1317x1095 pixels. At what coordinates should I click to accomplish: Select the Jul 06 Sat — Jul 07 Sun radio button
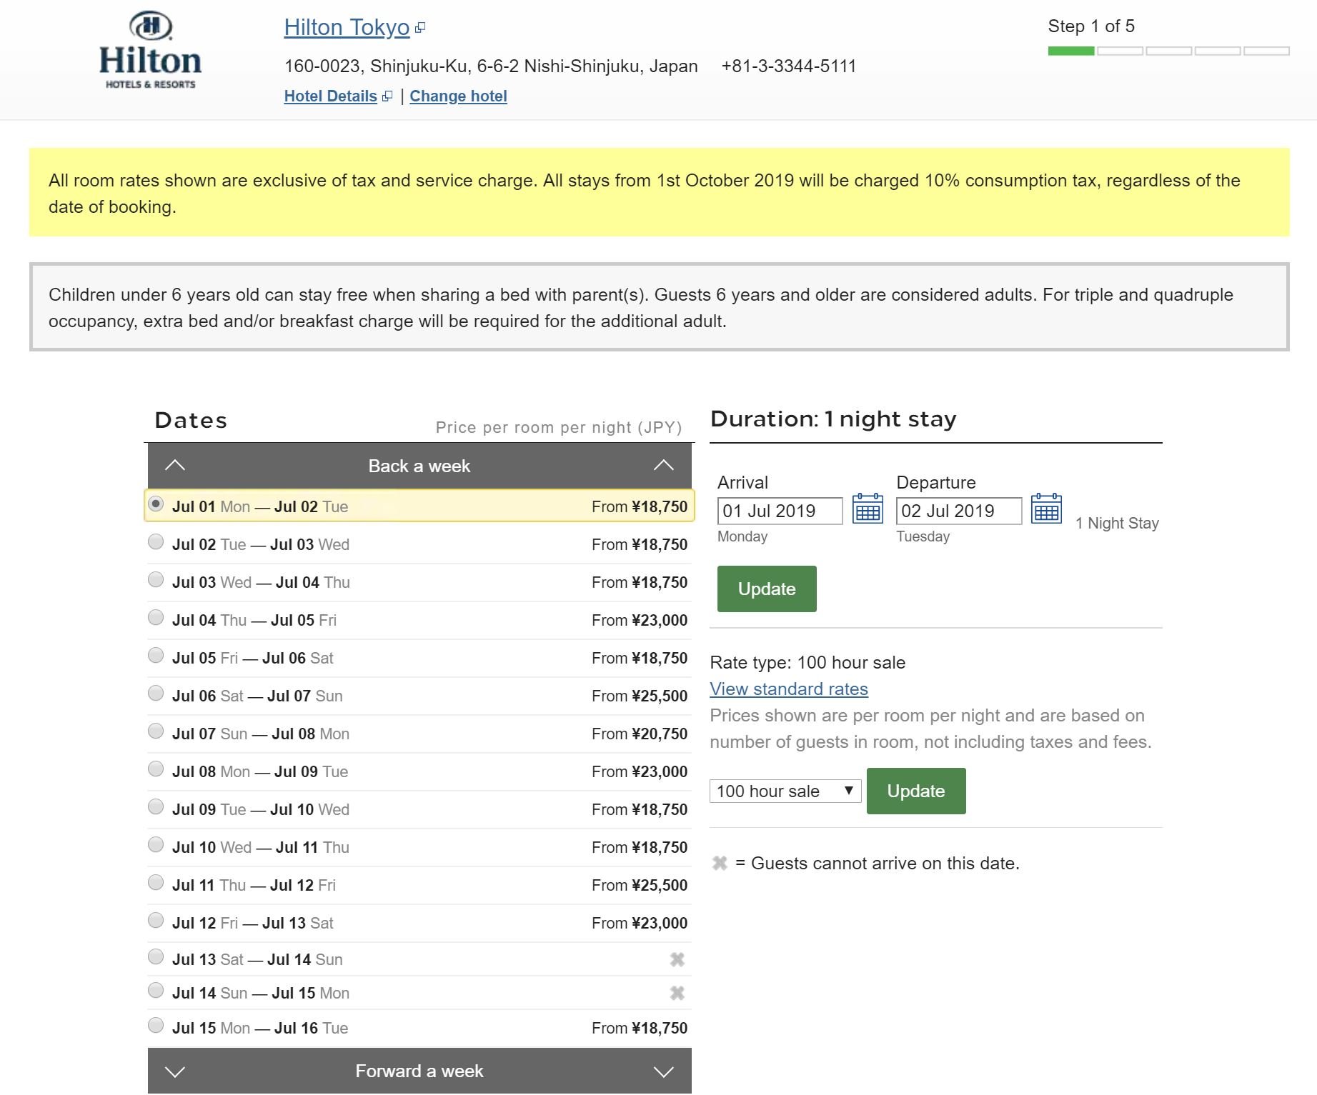click(x=156, y=693)
